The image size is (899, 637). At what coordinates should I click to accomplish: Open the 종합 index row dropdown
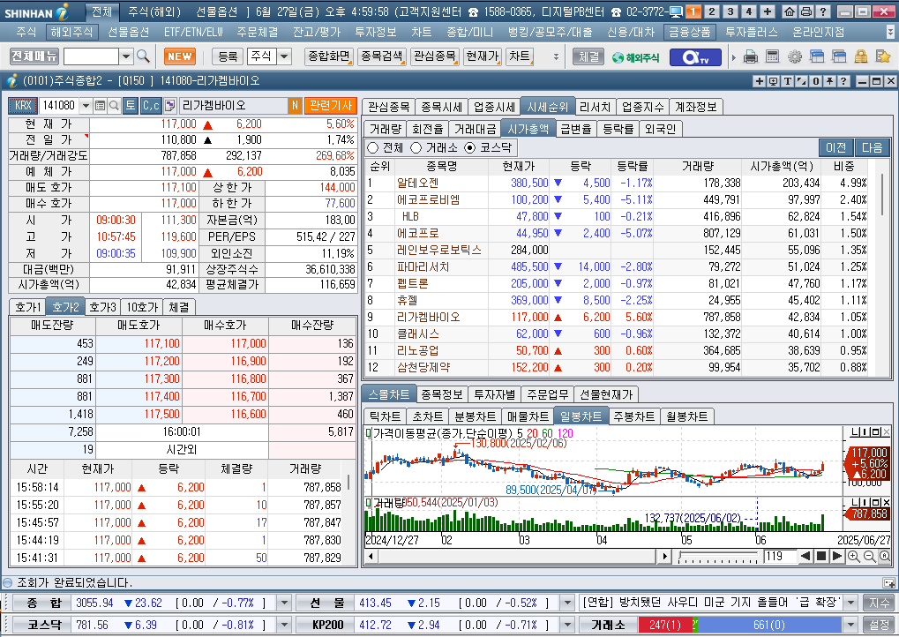tap(284, 603)
